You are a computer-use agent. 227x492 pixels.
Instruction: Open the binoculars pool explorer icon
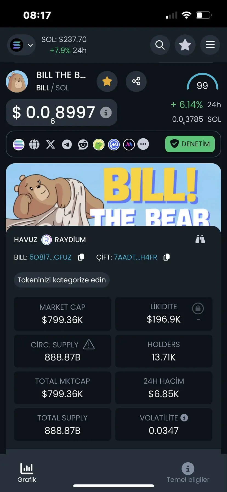200,239
